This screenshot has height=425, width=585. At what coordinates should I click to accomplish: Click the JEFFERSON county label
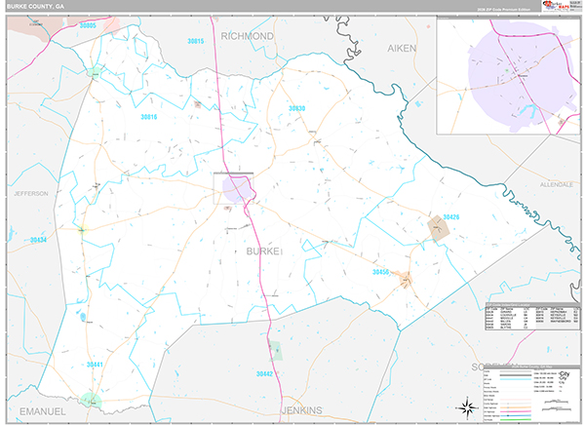[x=31, y=193]
